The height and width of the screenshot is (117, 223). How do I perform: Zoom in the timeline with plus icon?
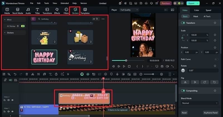(161, 74)
